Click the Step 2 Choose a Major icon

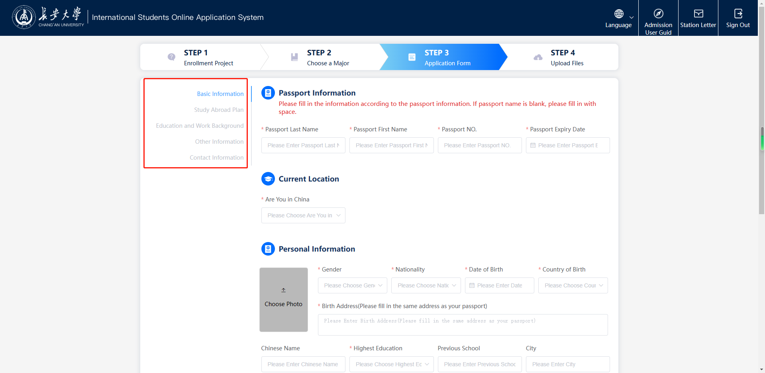pyautogui.click(x=294, y=57)
